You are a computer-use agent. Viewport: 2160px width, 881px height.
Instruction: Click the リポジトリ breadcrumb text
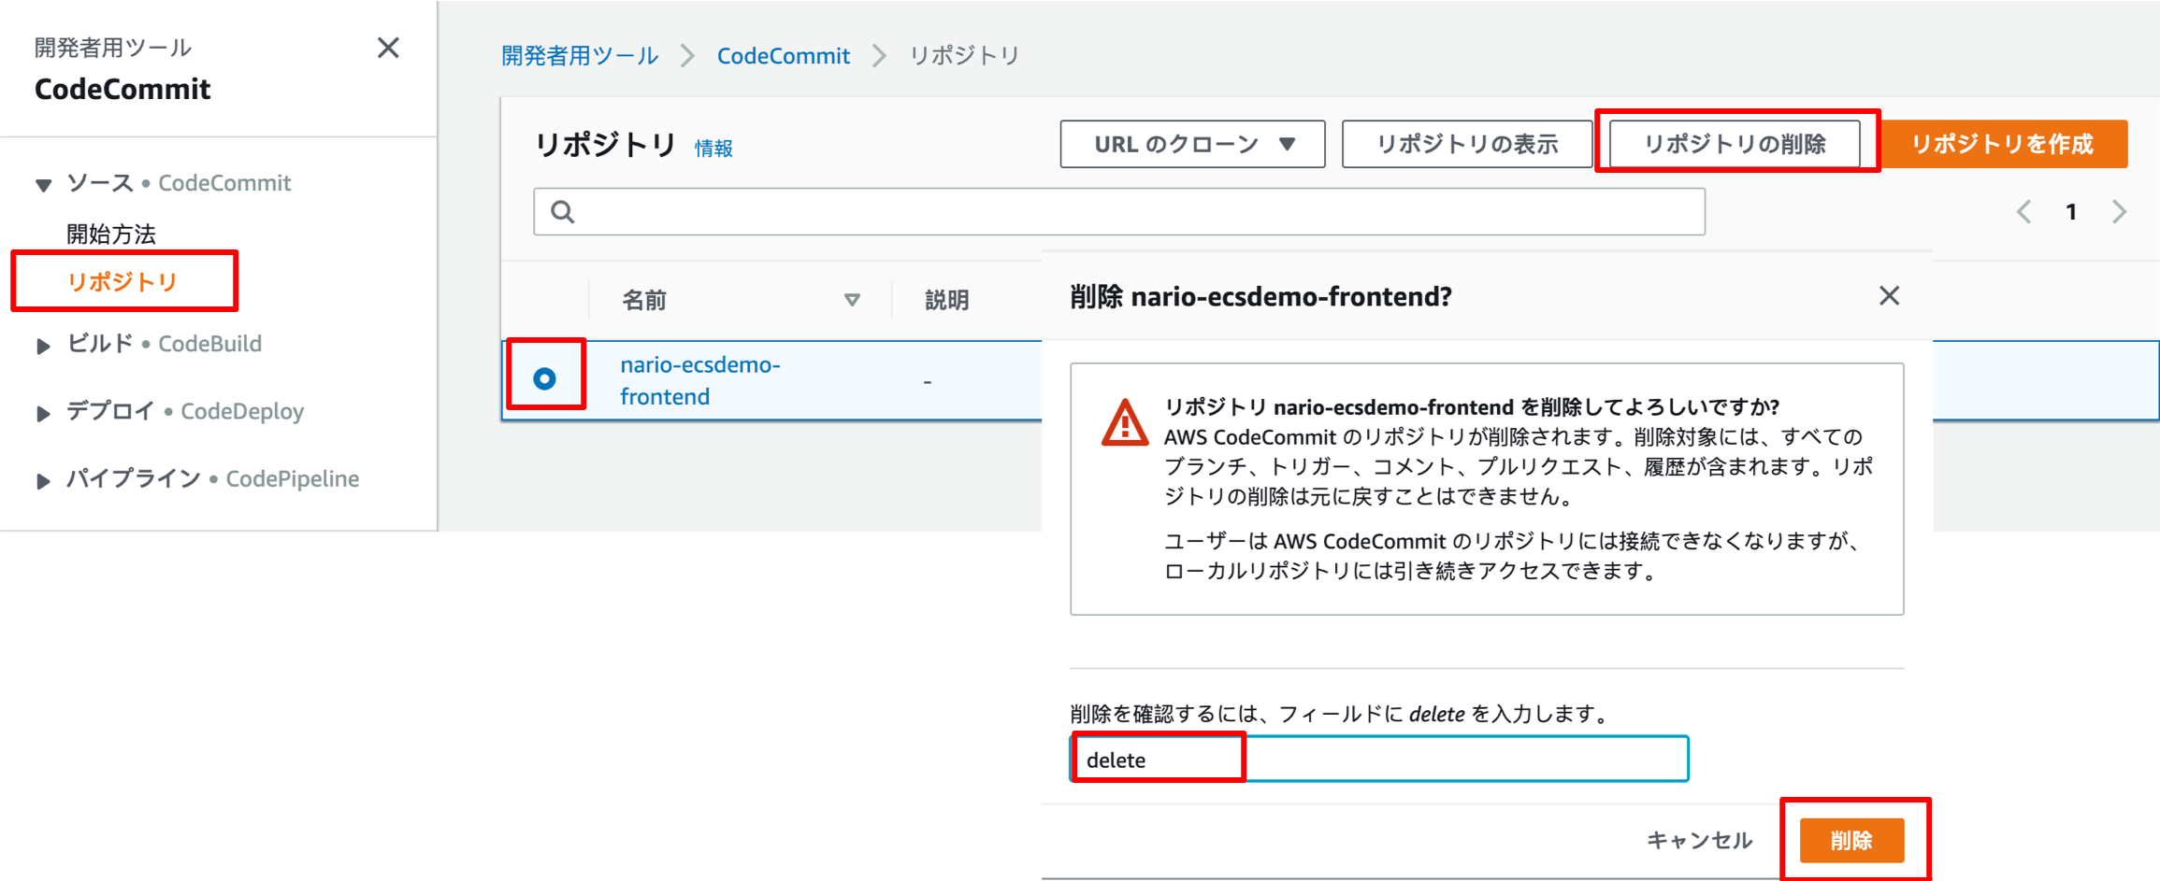point(964,55)
